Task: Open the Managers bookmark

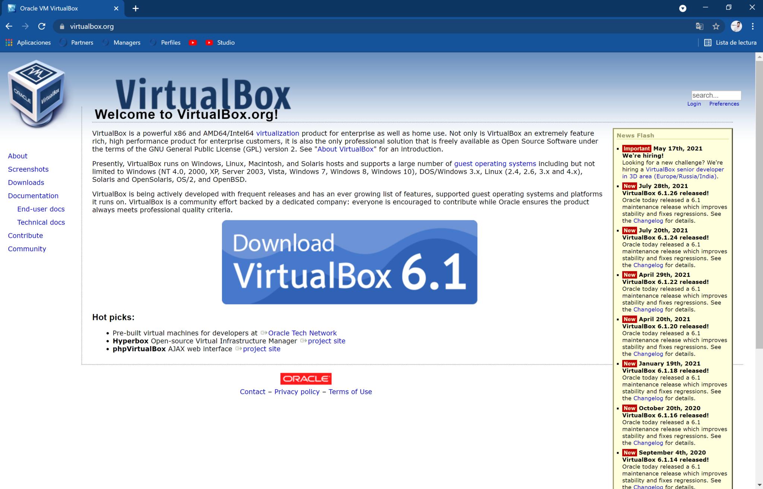Action: tap(122, 42)
